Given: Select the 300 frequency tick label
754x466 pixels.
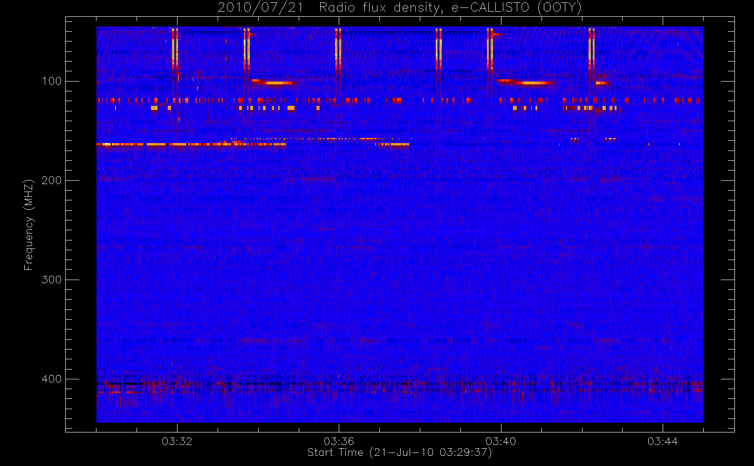Looking at the screenshot, I should [51, 280].
